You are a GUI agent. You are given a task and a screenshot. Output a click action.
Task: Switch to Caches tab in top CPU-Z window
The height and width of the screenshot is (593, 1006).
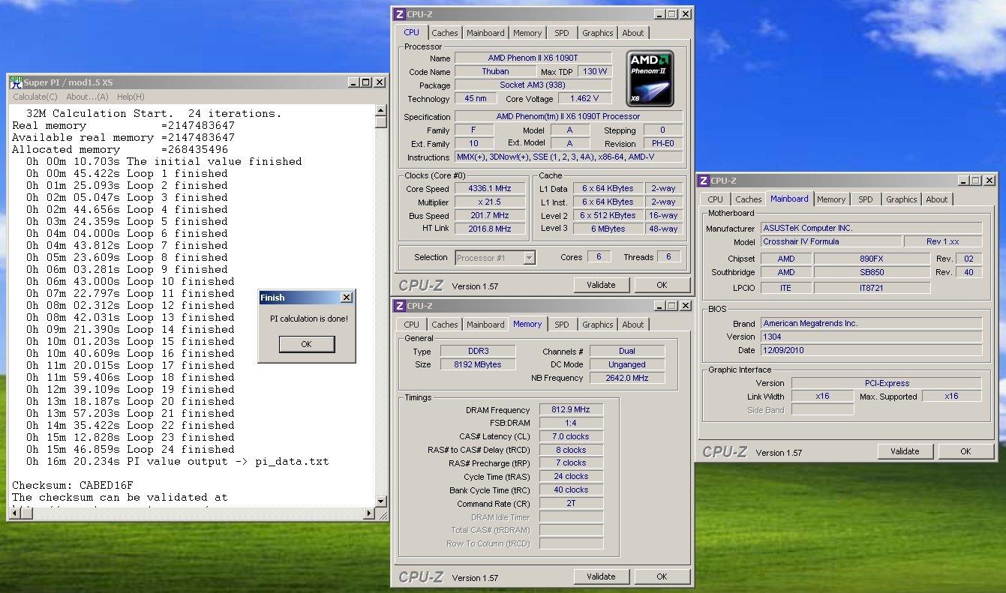click(444, 33)
